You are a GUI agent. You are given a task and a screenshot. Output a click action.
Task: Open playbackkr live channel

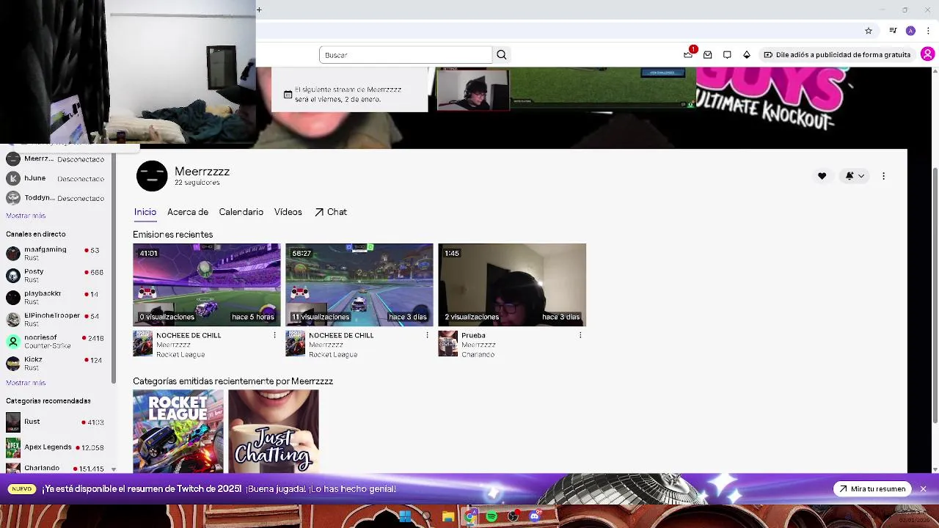coord(56,298)
